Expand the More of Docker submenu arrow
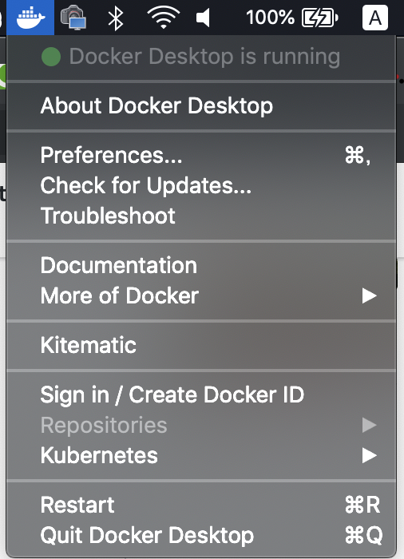The image size is (404, 559). [x=370, y=295]
